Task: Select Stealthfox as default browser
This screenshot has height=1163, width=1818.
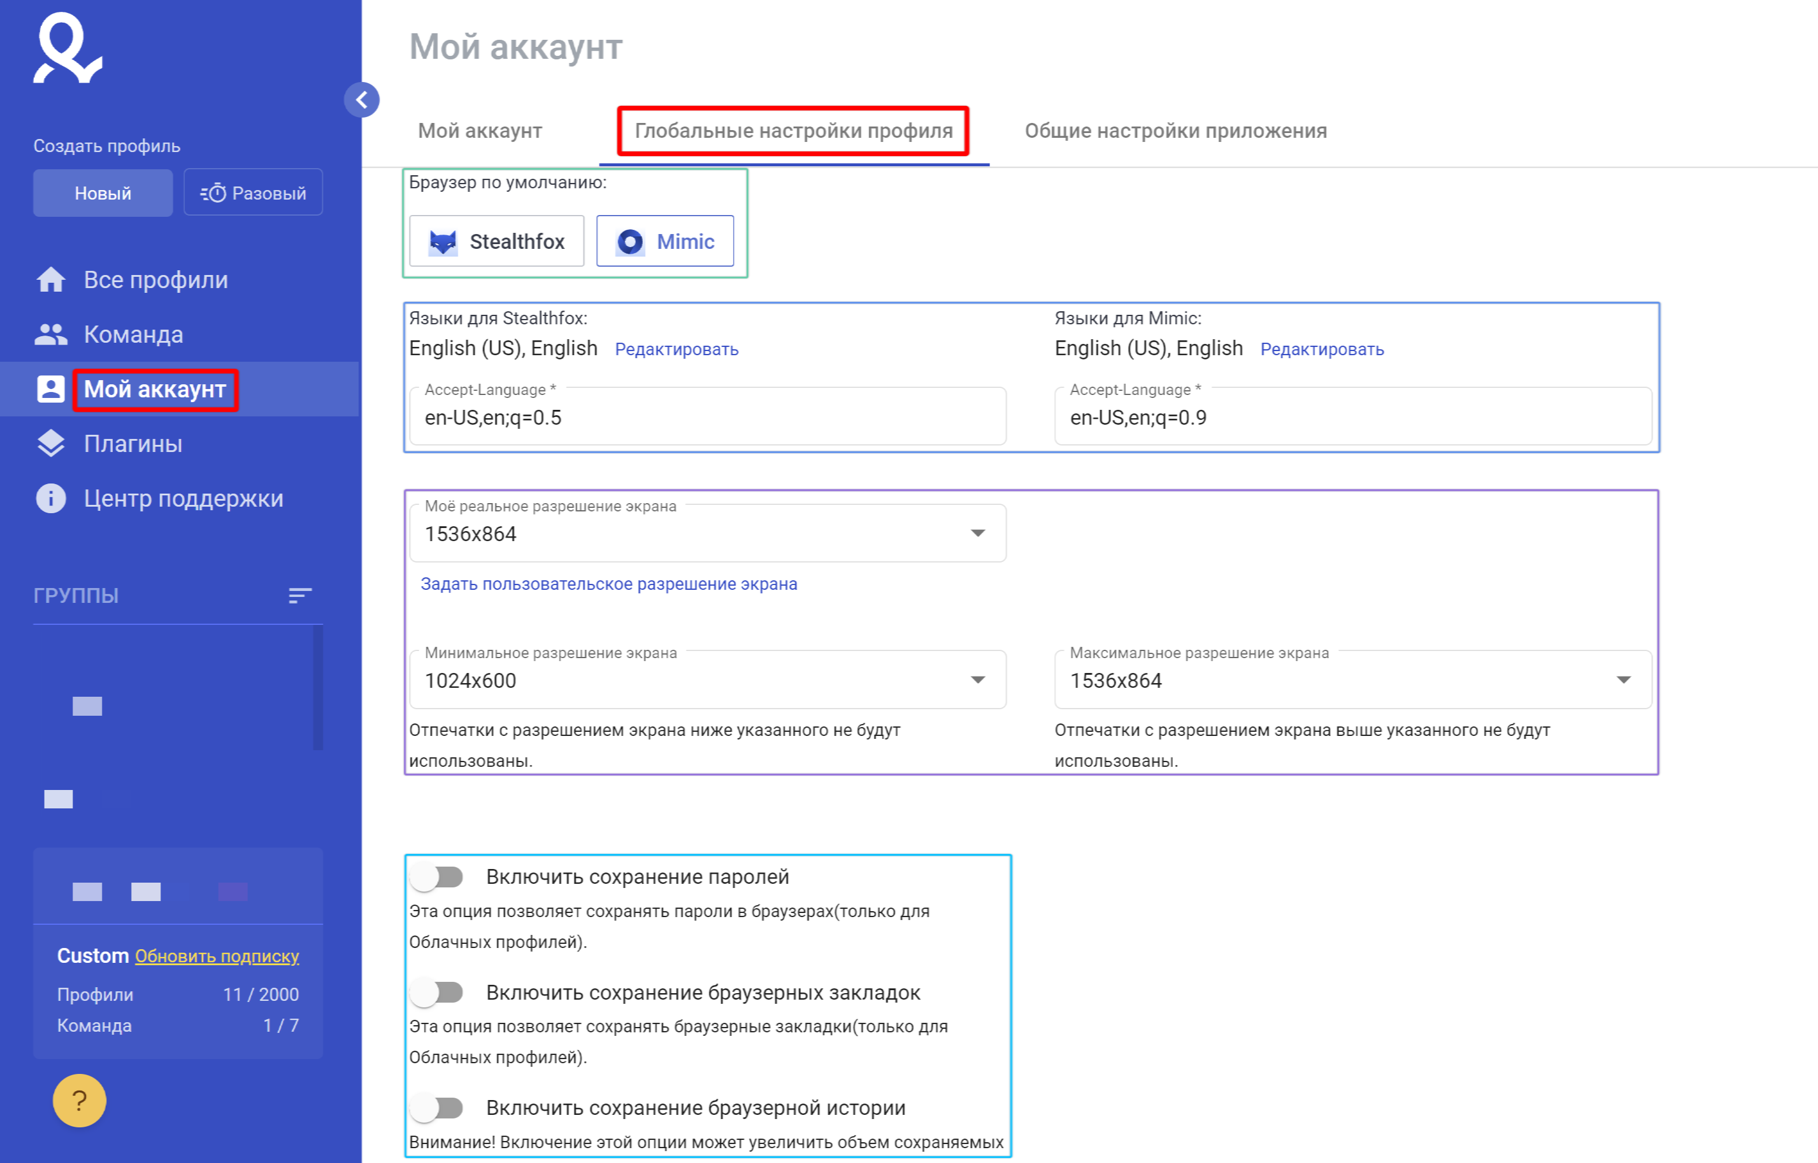Action: [x=496, y=241]
